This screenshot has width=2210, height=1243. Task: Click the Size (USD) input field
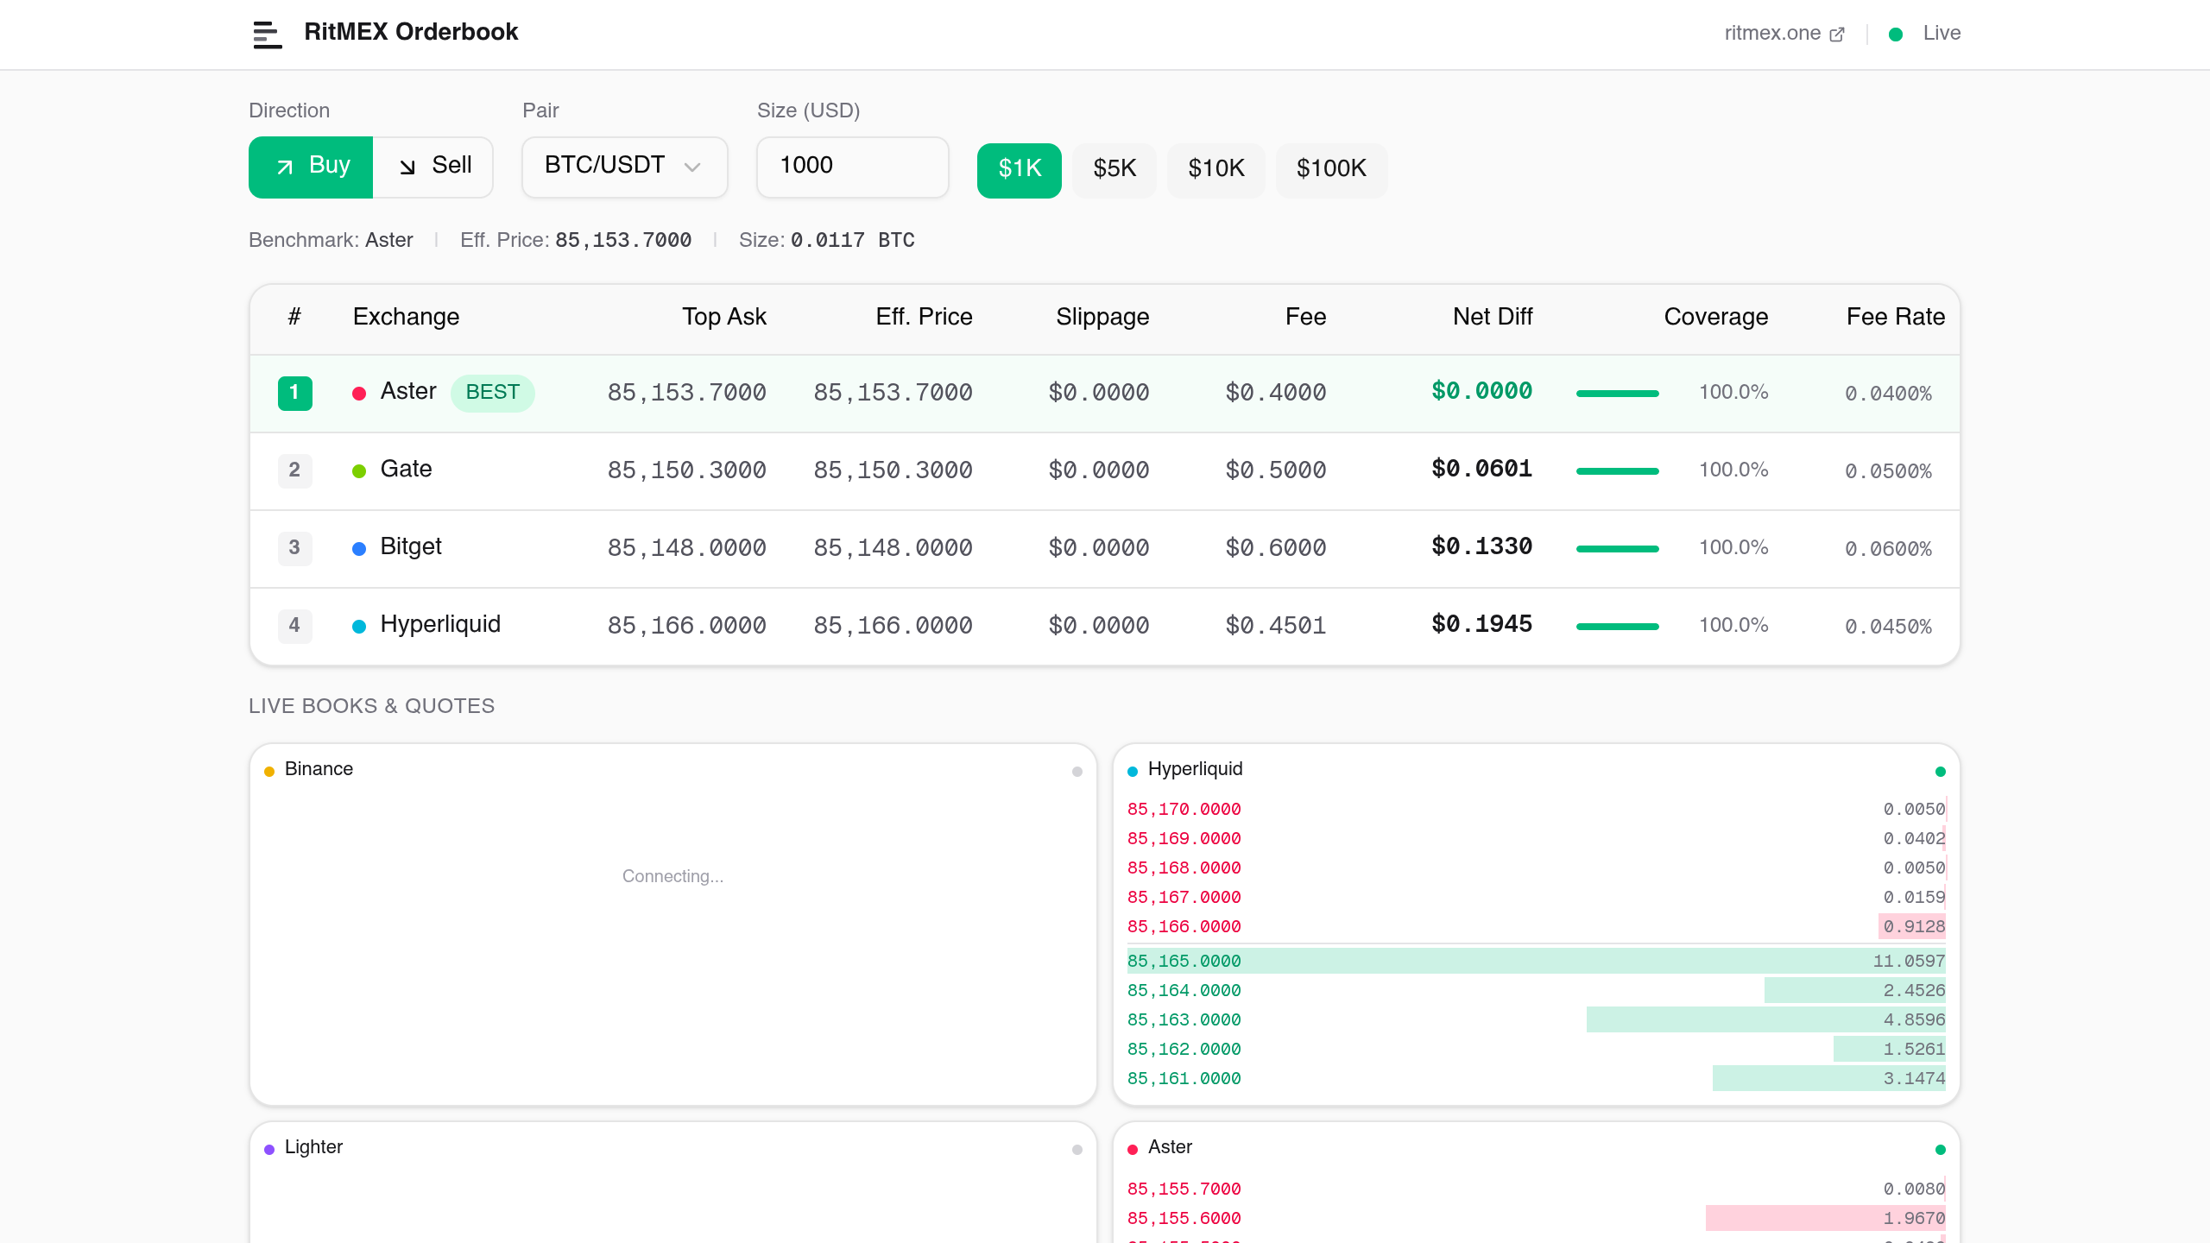tap(852, 167)
